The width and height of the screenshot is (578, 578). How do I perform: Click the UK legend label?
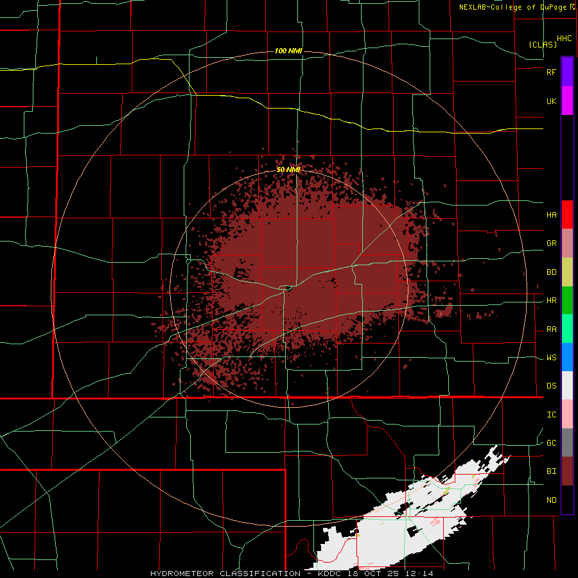[551, 101]
